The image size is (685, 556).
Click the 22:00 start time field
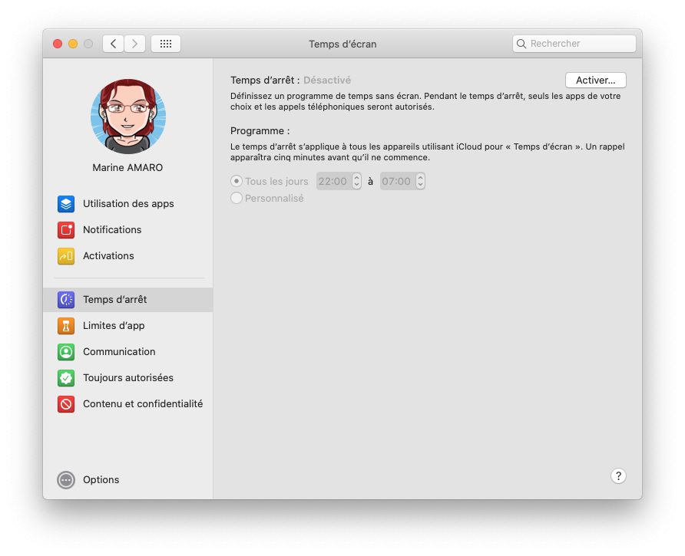point(333,181)
